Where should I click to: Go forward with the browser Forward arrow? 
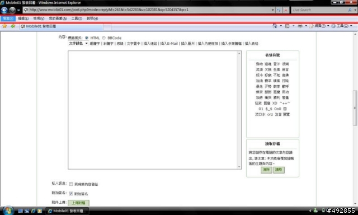[x=12, y=10]
